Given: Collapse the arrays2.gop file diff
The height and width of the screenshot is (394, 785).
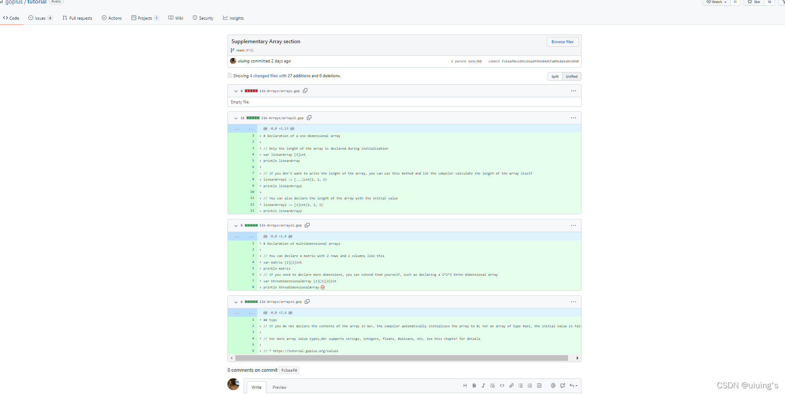Looking at the screenshot, I should 236,226.
